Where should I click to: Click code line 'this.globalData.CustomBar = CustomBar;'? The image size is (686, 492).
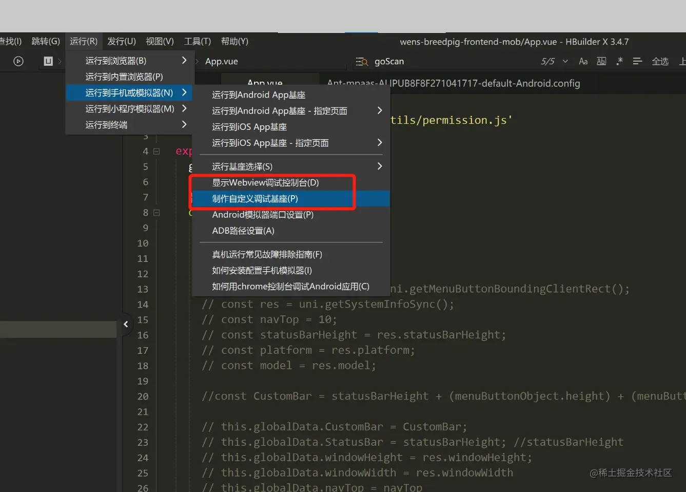click(335, 427)
